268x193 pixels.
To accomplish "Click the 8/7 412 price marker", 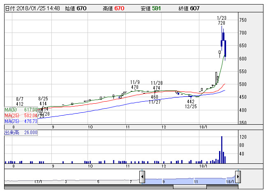I will (20, 101).
